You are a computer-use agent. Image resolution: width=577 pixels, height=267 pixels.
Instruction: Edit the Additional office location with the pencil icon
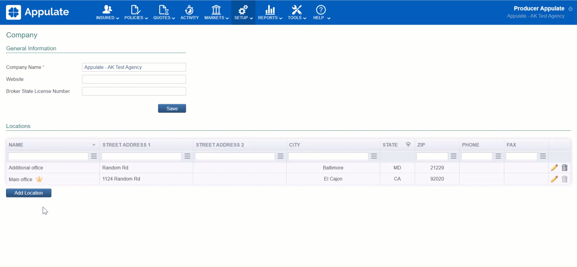click(554, 168)
